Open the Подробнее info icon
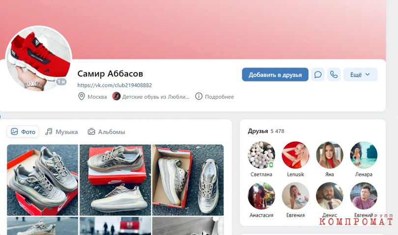Image resolution: width=398 pixels, height=235 pixels. [199, 96]
